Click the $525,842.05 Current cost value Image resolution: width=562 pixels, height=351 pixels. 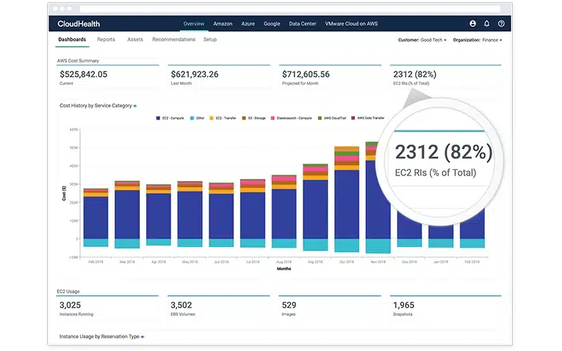tap(84, 74)
